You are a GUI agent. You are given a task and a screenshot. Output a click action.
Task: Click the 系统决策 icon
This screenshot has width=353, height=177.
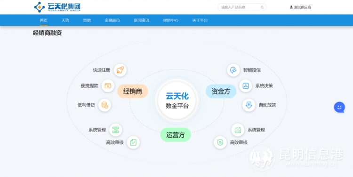[245, 85]
